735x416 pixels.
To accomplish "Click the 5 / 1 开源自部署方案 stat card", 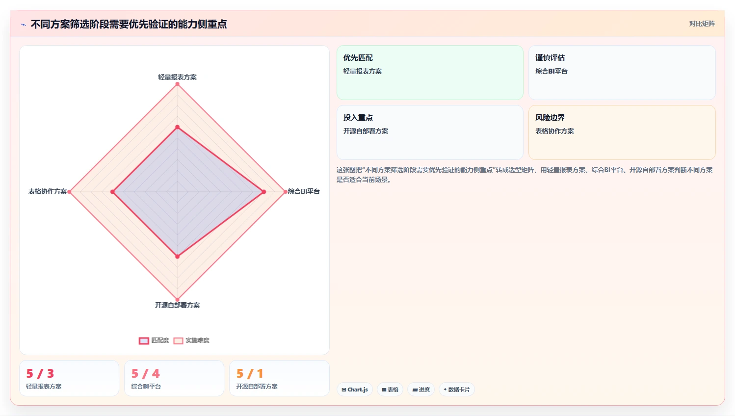I will coord(279,378).
